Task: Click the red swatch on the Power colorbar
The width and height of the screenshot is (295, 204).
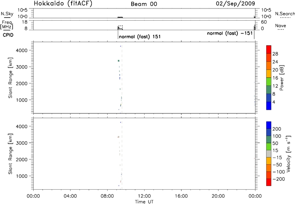Action: pos(269,50)
